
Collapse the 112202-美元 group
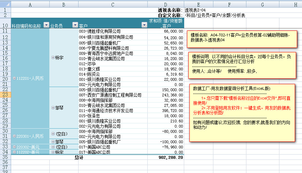[14, 152]
